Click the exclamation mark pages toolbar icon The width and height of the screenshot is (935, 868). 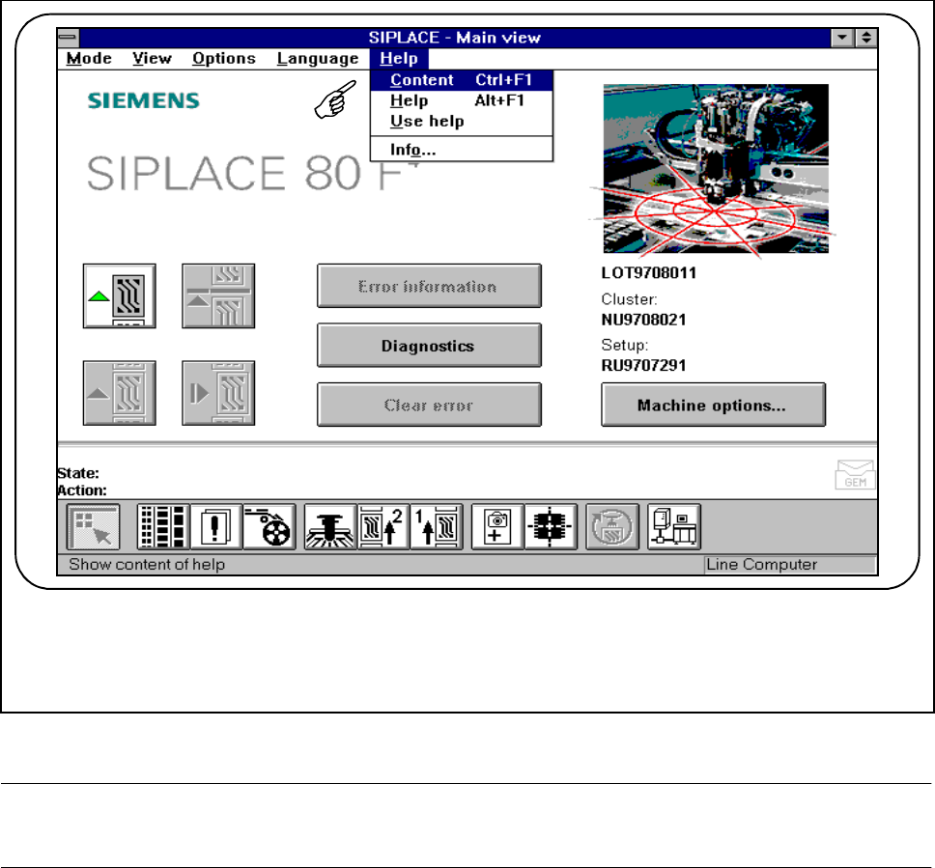(215, 527)
